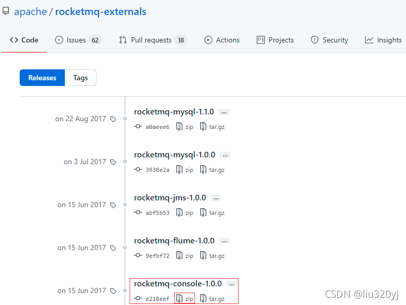Open the rocketmq-mysql-1.0.0 release
The height and width of the screenshot is (305, 406).
(x=175, y=154)
